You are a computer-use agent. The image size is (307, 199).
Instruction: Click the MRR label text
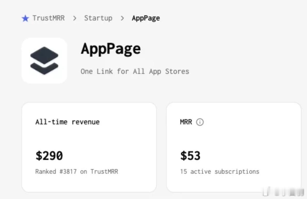(x=186, y=122)
